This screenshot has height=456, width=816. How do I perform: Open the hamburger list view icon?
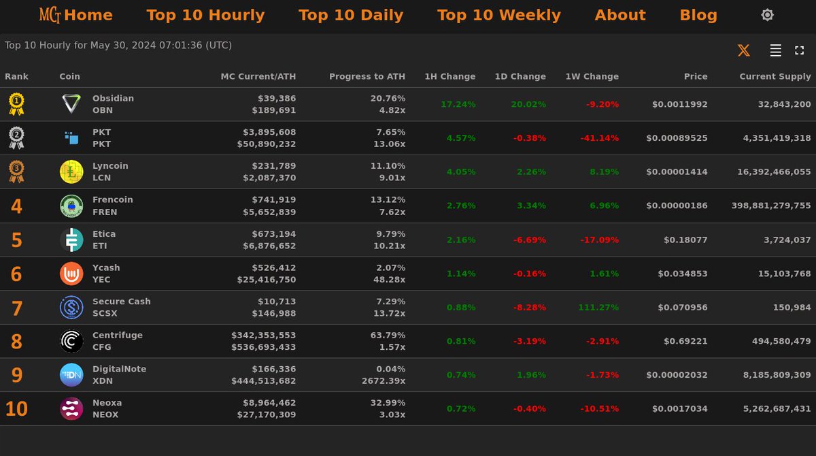(775, 50)
